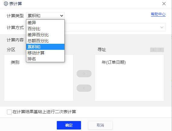The height and width of the screenshot is (131, 172).
Task: Click the move-down arrow above 寻址 list
Action: [x=154, y=50]
